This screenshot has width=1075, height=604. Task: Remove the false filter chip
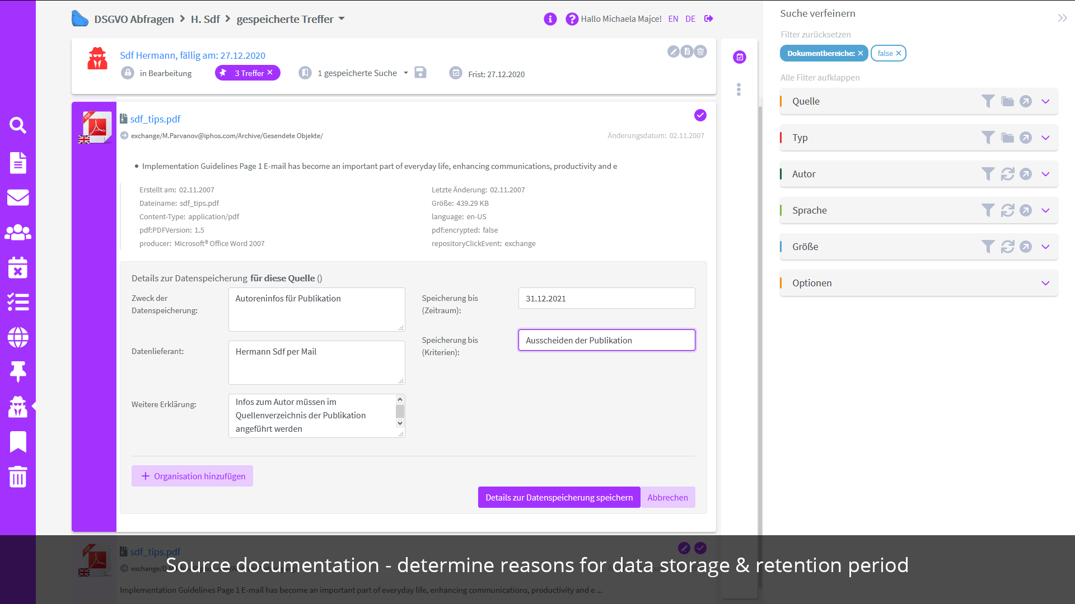[x=899, y=53]
